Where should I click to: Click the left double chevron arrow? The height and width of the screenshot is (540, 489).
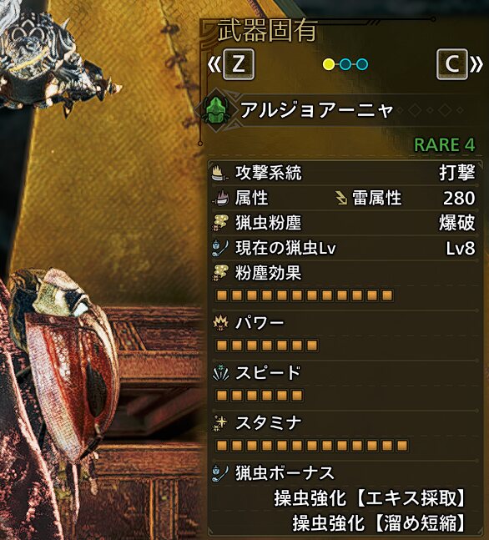click(214, 64)
